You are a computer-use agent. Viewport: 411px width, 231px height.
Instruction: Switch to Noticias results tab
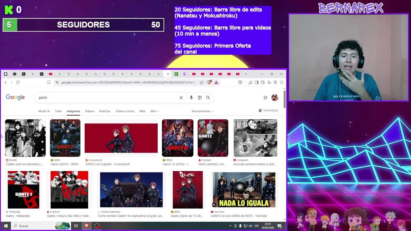tap(105, 111)
